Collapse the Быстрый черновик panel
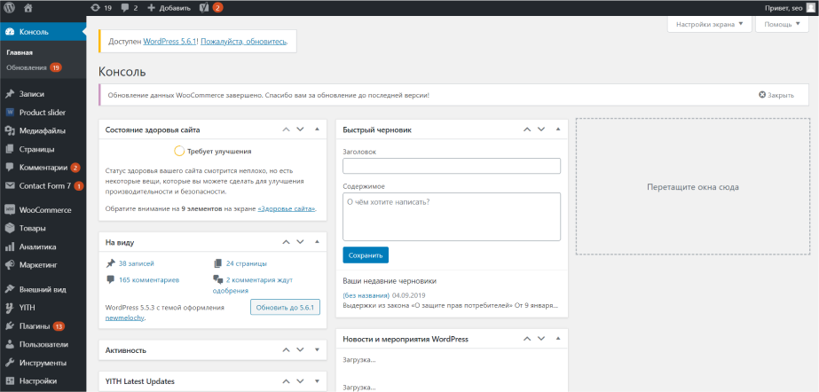Viewport: 819px width, 392px height. [x=558, y=129]
